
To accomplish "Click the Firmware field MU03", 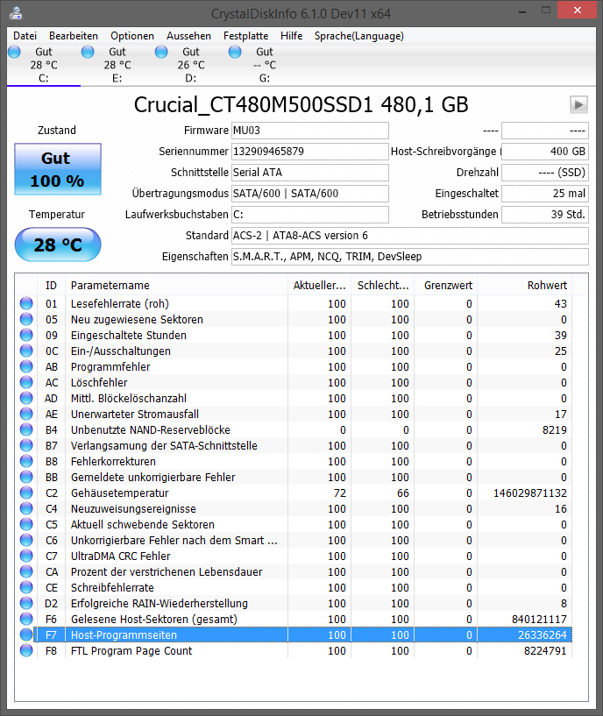I will pyautogui.click(x=310, y=131).
